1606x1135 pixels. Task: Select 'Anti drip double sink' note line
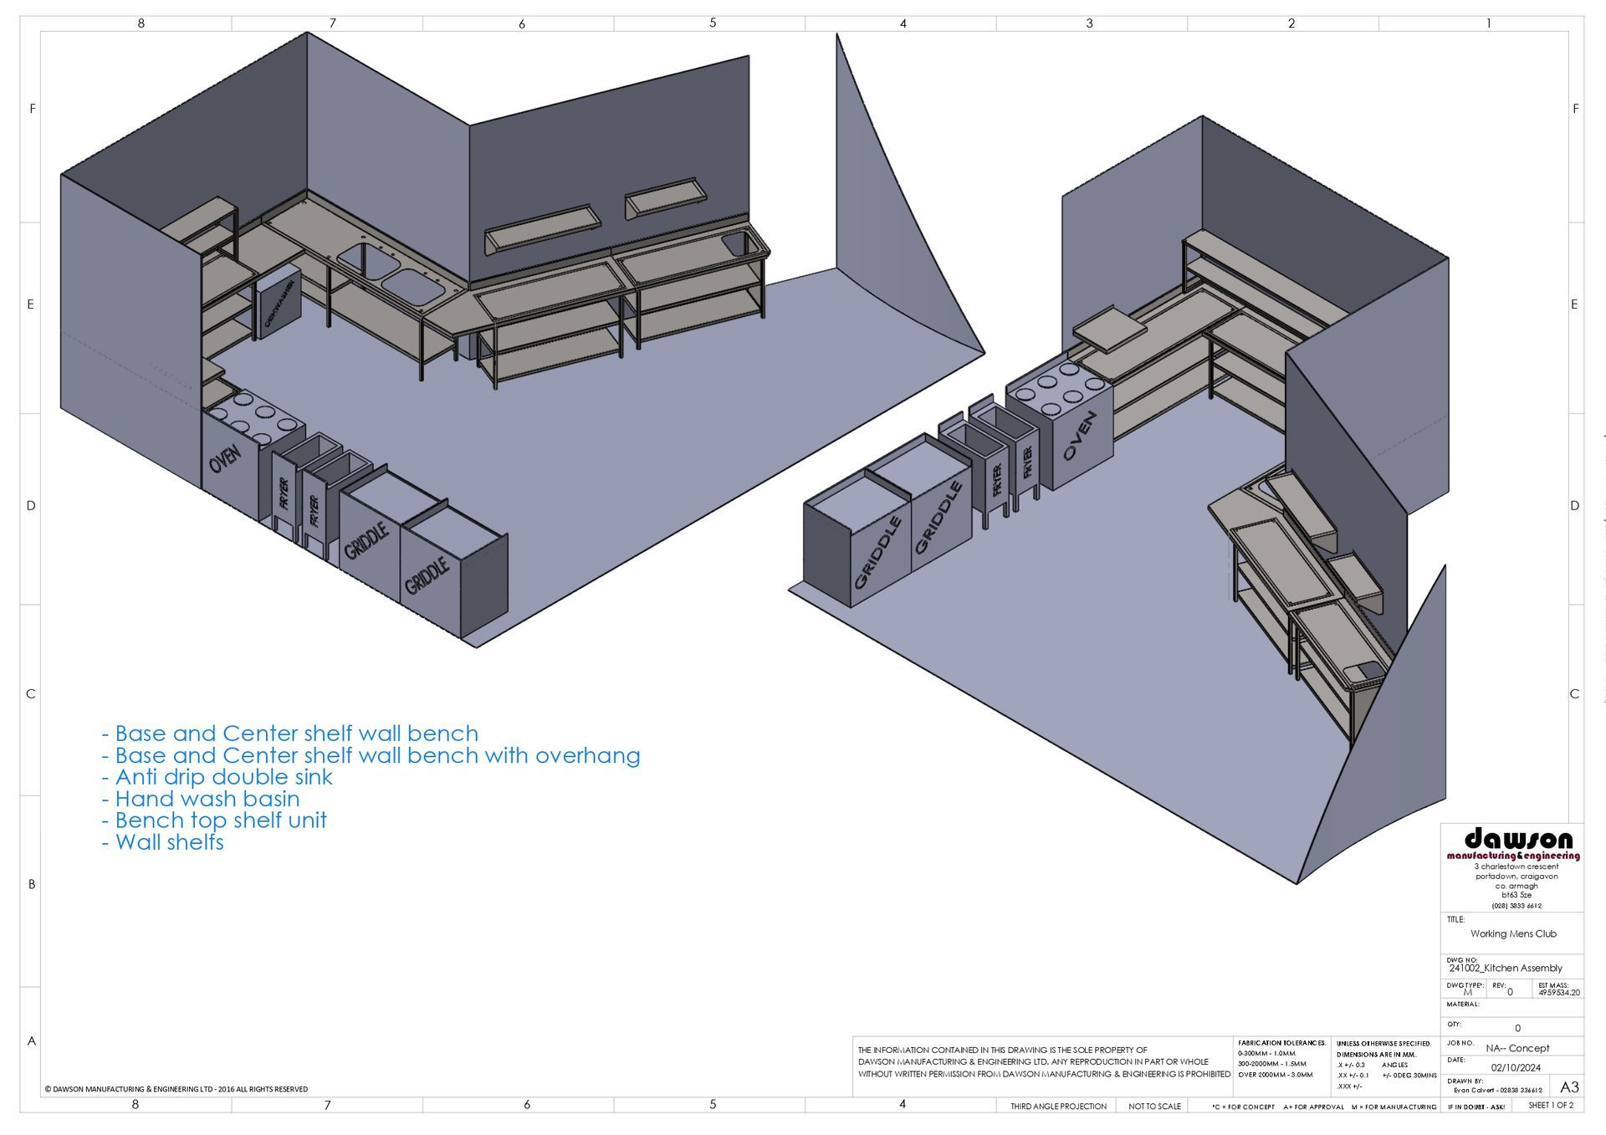pos(217,777)
